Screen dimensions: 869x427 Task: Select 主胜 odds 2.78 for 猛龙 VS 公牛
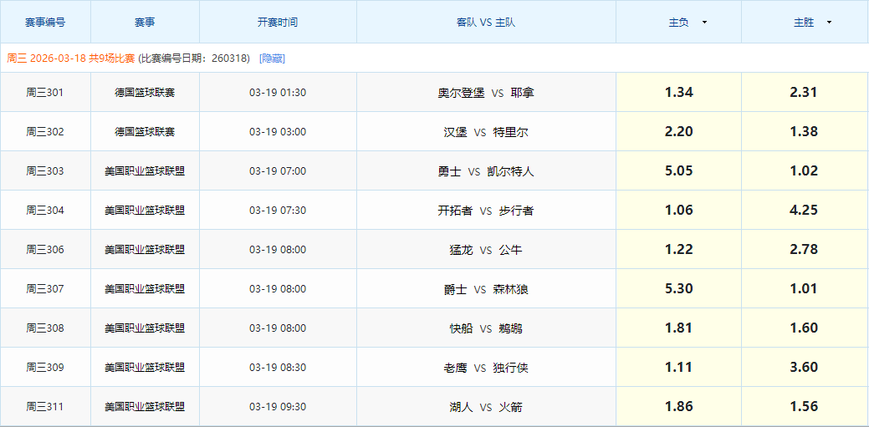pyautogui.click(x=804, y=250)
